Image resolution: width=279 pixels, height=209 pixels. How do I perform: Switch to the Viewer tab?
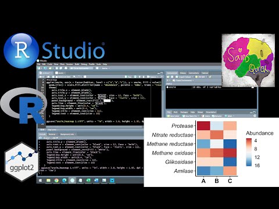point(200,112)
